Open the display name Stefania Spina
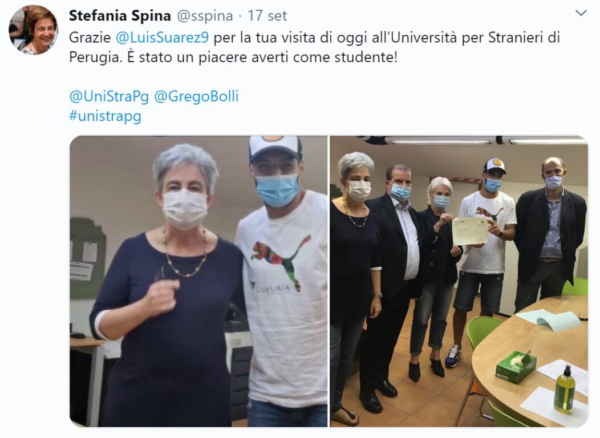Screen dimensions: 600x438 tap(120, 16)
